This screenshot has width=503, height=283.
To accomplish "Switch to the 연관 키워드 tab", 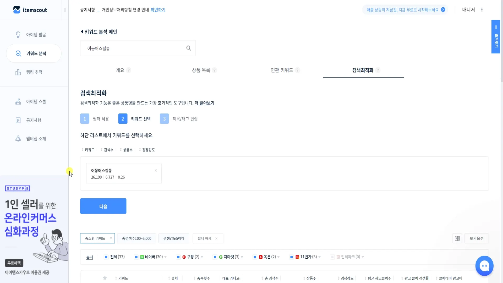I will [282, 70].
